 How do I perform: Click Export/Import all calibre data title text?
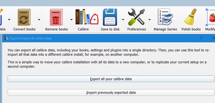tap(31, 38)
